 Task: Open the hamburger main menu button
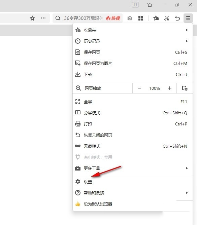click(188, 18)
